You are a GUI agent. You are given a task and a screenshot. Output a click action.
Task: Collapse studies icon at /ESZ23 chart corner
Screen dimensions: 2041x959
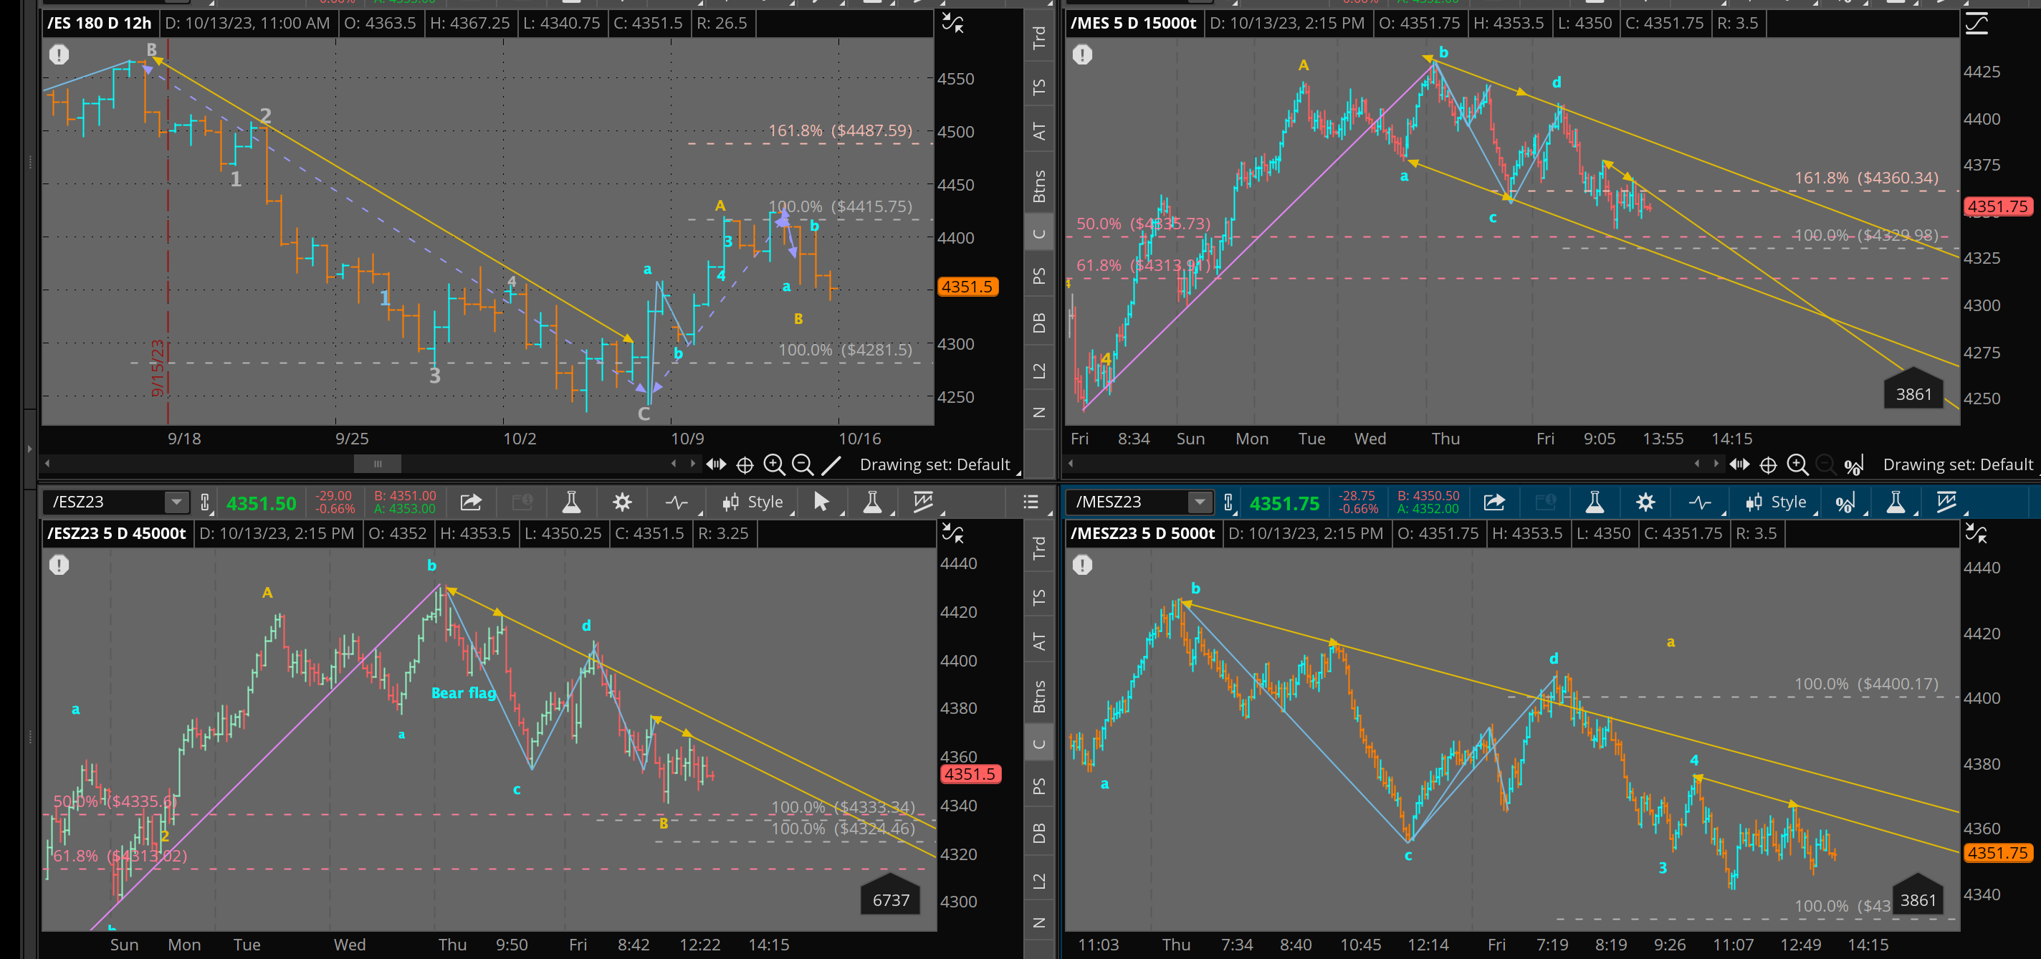click(x=952, y=534)
